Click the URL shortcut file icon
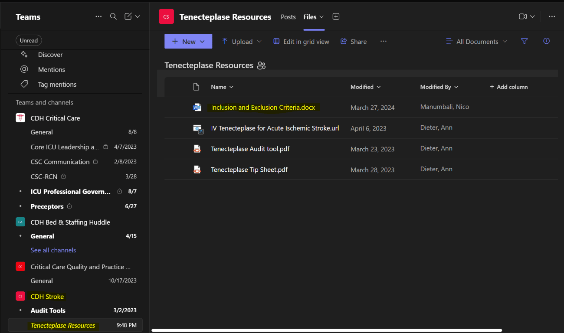The width and height of the screenshot is (564, 333). click(x=198, y=129)
